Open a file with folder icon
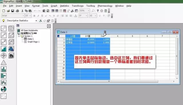The image size is (183, 105). (x=8, y=11)
